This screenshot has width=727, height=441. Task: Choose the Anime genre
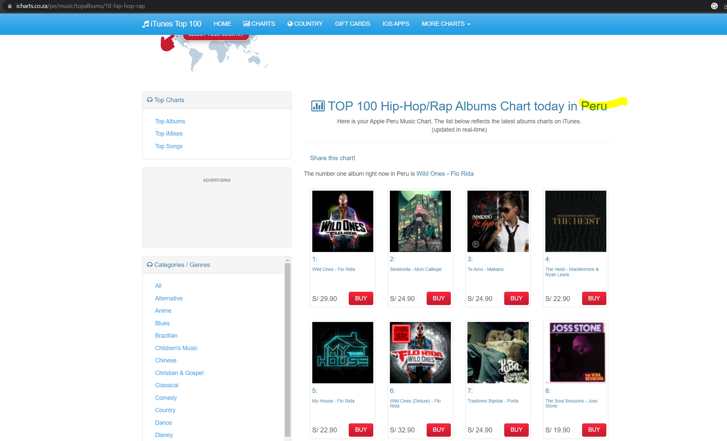coord(163,311)
